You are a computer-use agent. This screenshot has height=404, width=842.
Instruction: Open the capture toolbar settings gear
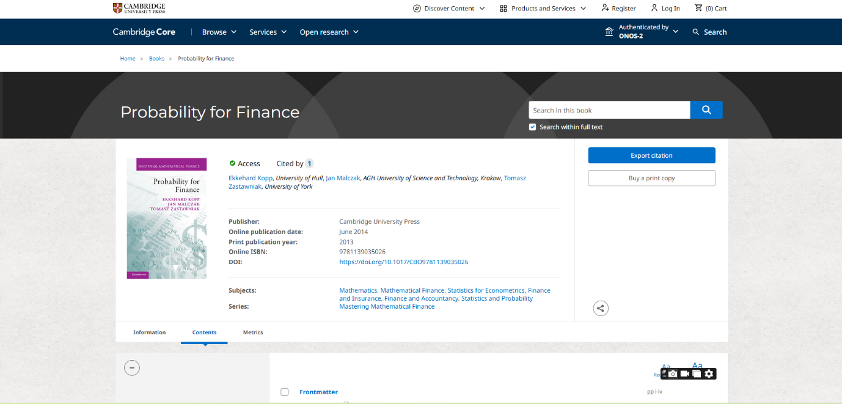pos(709,374)
